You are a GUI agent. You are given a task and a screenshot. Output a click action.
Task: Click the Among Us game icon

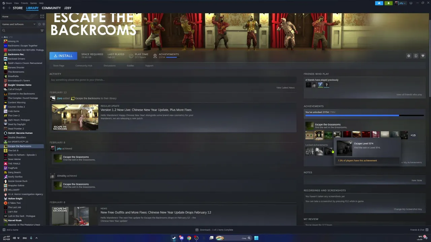pyautogui.click(x=5, y=41)
